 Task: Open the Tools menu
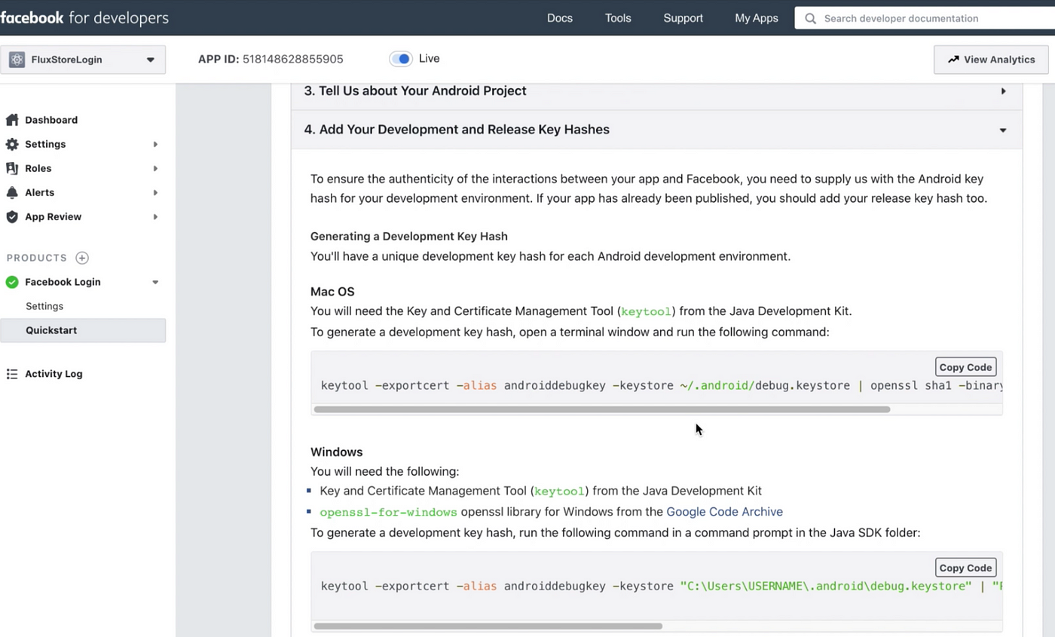(618, 18)
